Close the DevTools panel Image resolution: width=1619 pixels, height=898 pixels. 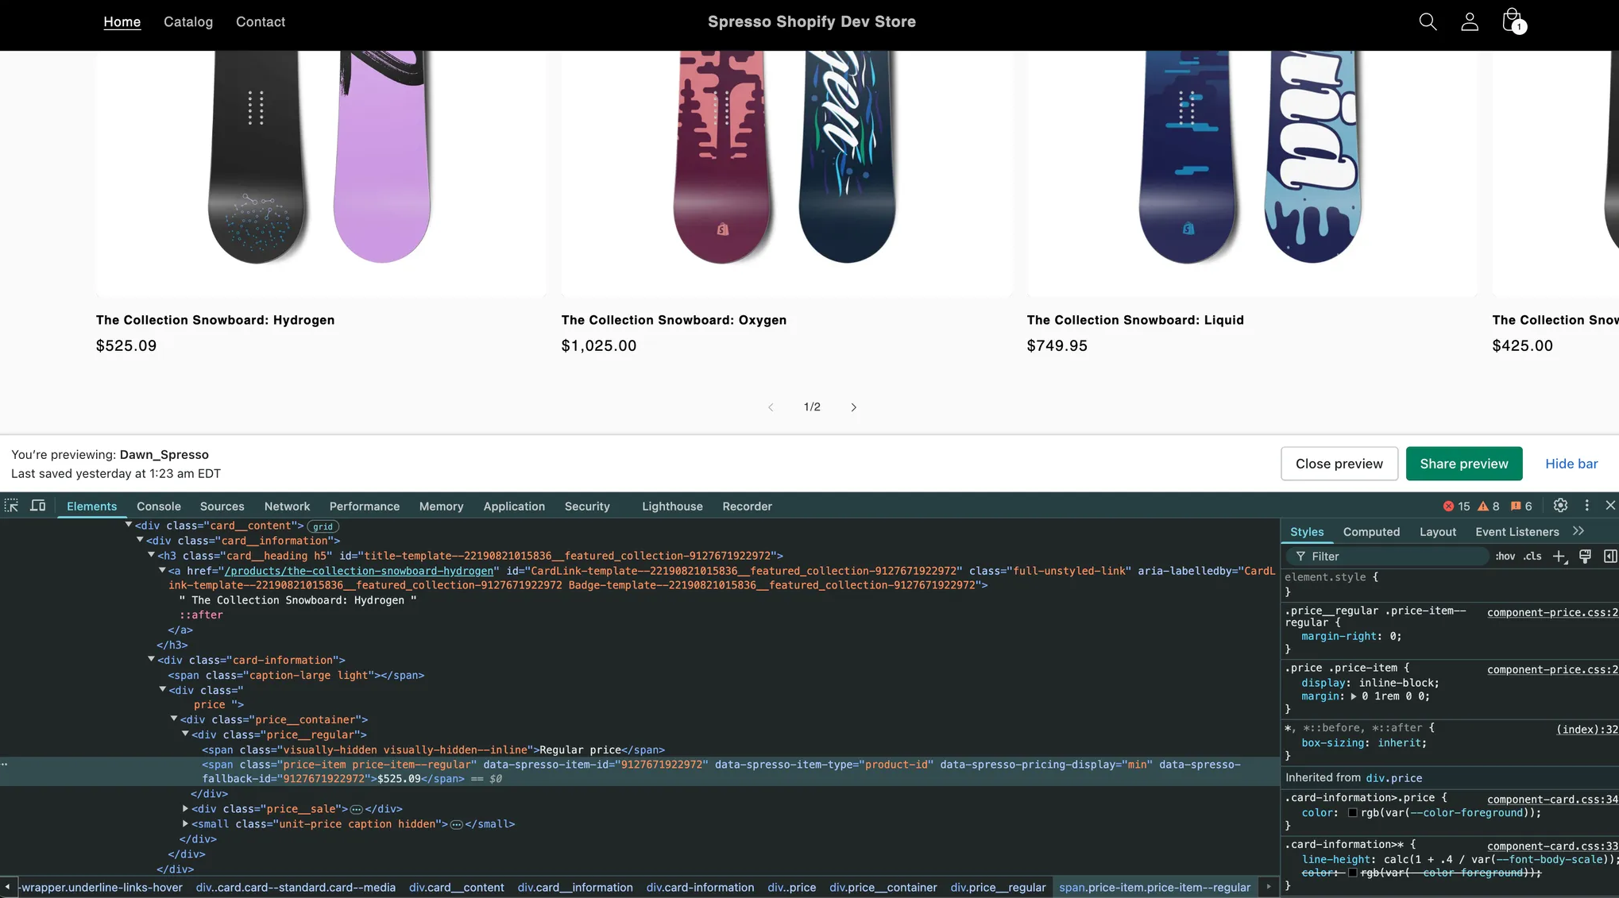pos(1610,506)
